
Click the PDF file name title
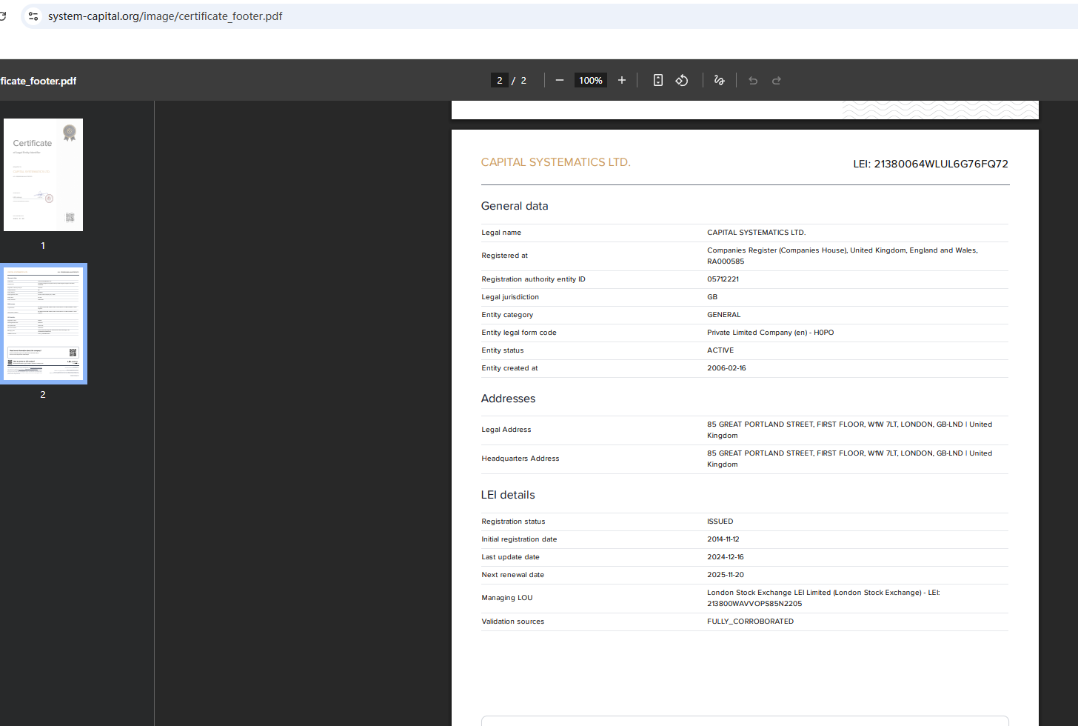[38, 81]
